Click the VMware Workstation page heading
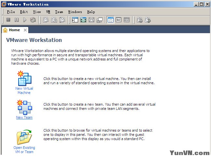This screenshot has height=157, width=211. (34, 40)
